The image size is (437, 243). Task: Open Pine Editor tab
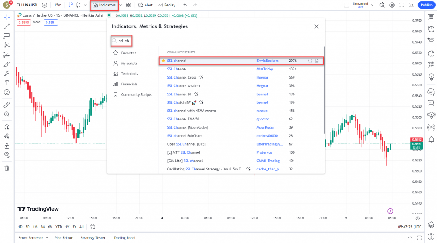coord(64,238)
